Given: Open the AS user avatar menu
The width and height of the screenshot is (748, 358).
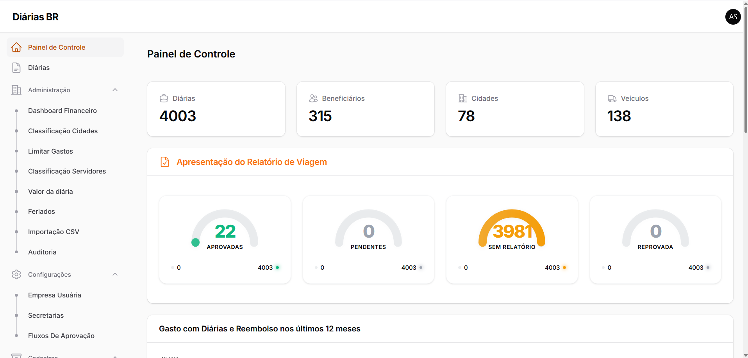Looking at the screenshot, I should 733,17.
